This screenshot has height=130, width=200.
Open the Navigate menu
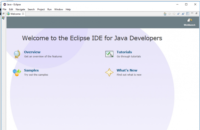pos(20,9)
